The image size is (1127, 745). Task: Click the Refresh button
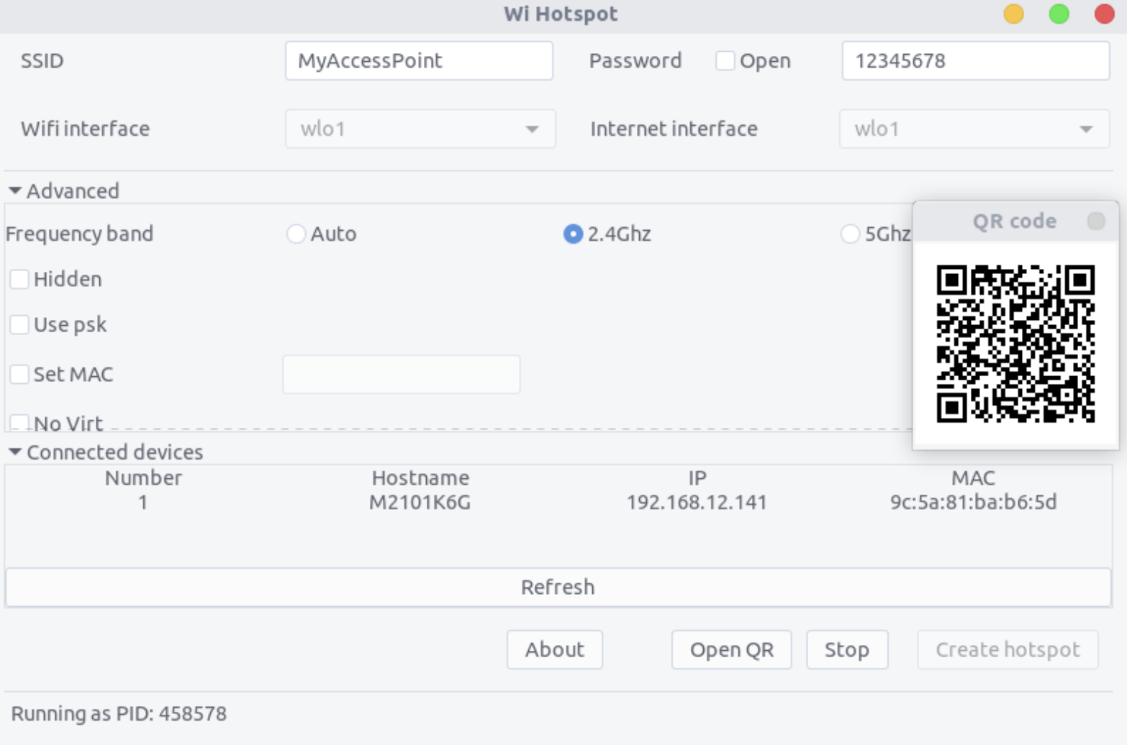click(x=558, y=588)
